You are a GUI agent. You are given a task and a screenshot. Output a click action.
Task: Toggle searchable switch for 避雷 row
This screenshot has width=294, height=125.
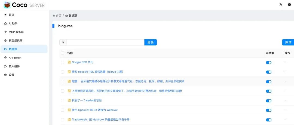point(268,82)
